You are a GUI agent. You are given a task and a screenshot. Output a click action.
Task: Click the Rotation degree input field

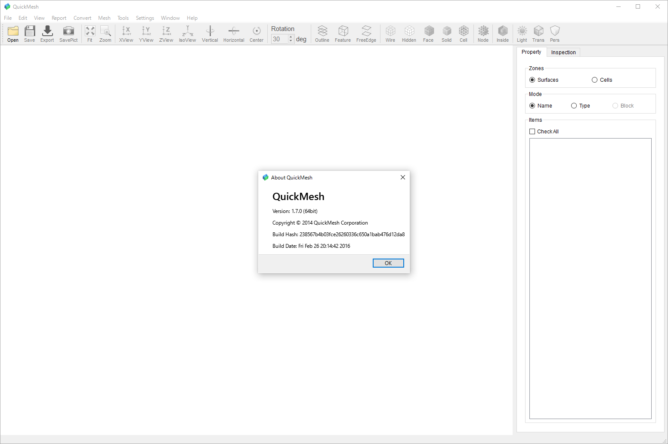tap(280, 39)
